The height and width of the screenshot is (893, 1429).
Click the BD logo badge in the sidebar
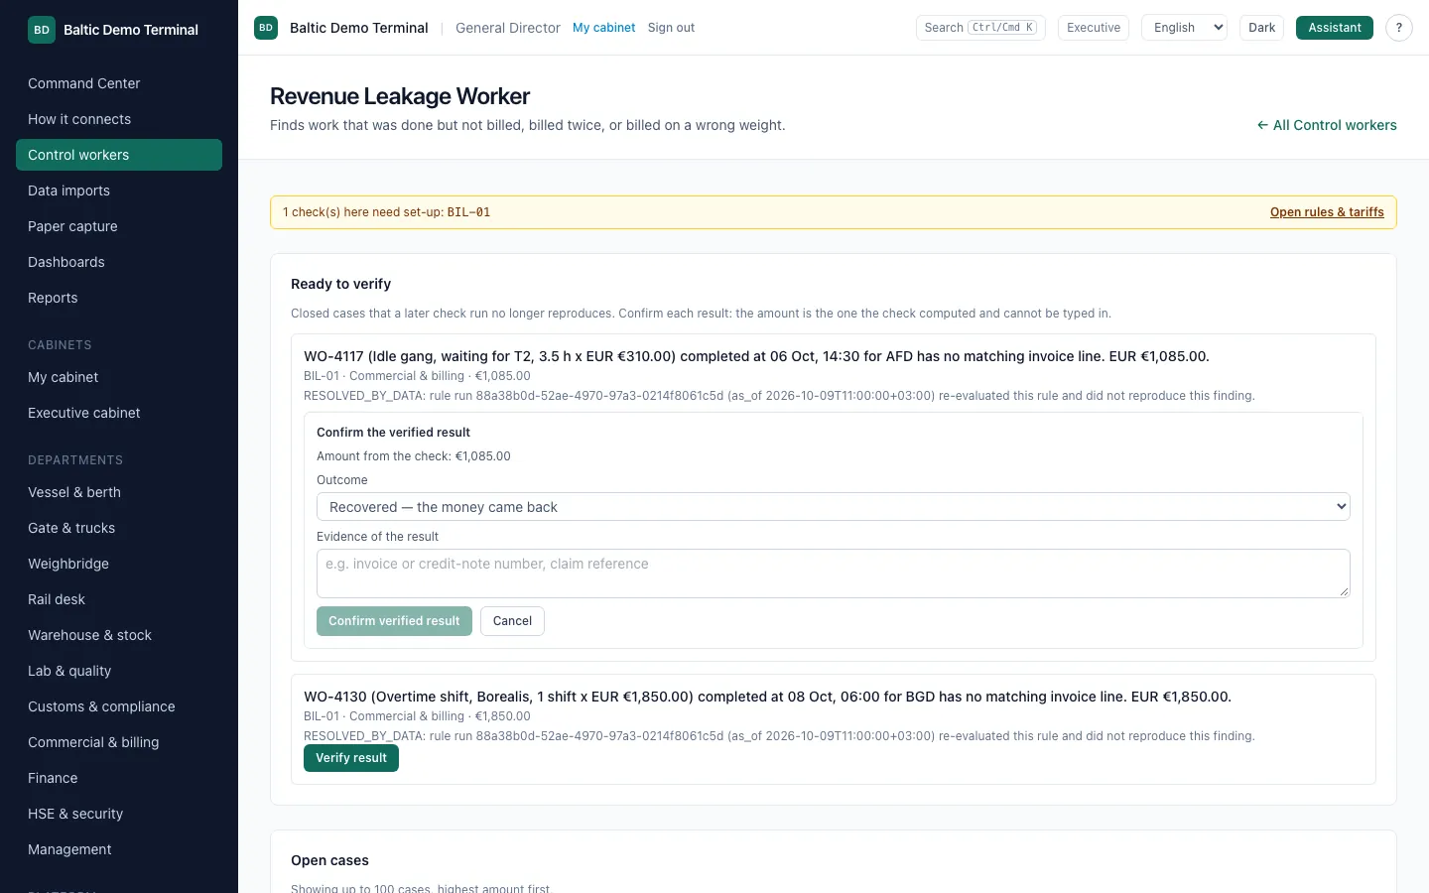[42, 30]
